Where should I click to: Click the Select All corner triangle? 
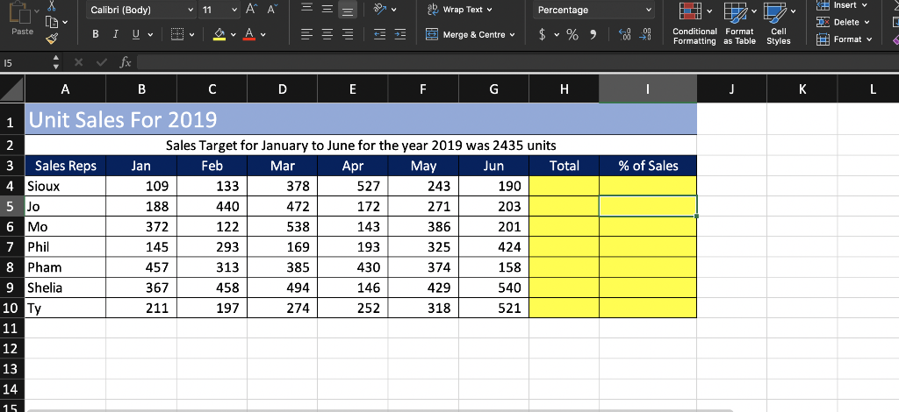12,89
